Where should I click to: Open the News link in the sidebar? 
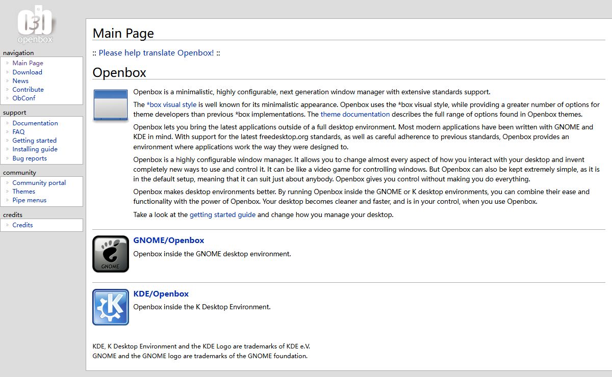tap(20, 81)
